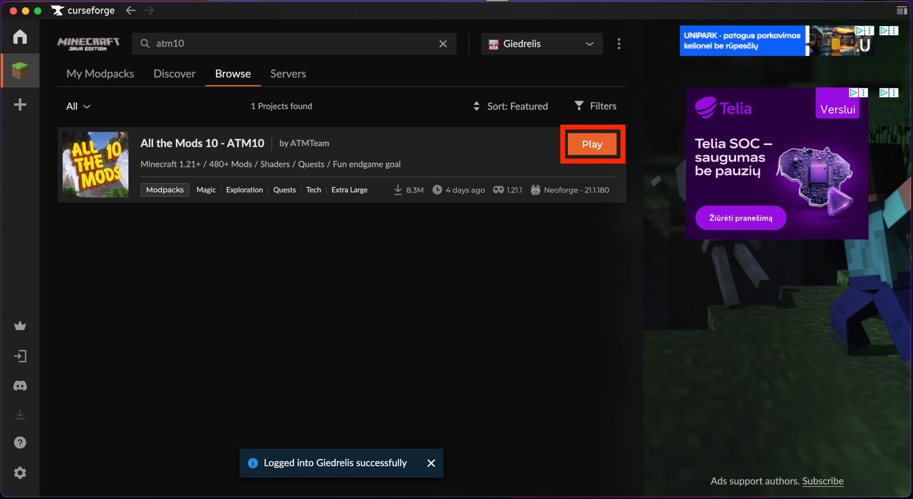Click the Tech tag

pyautogui.click(x=313, y=190)
